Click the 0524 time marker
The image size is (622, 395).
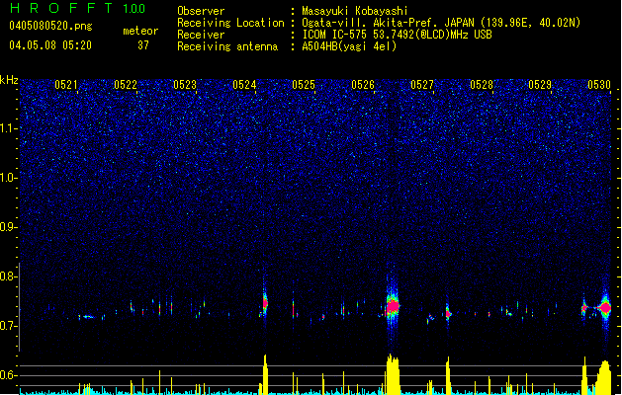(244, 85)
